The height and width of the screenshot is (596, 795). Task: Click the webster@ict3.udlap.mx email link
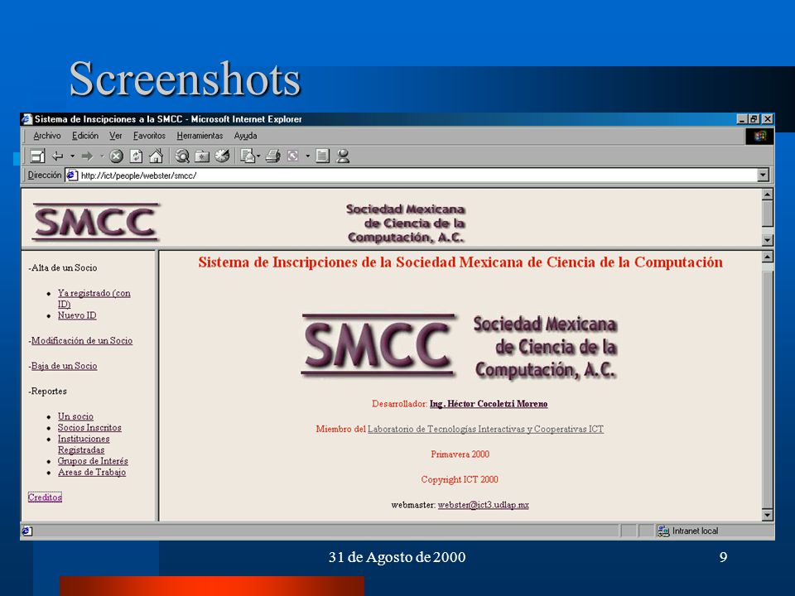click(x=483, y=505)
